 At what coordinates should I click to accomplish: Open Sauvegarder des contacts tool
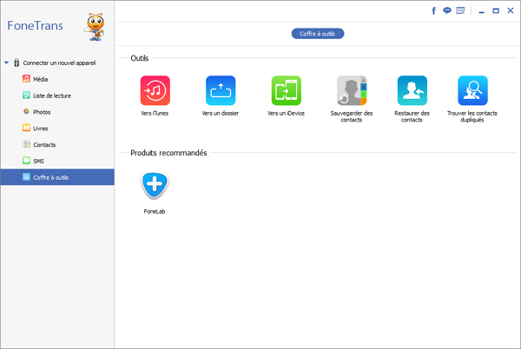(352, 90)
